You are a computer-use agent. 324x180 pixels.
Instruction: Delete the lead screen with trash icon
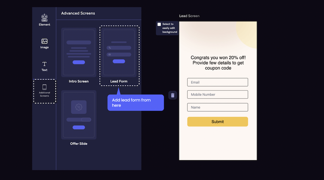(173, 95)
